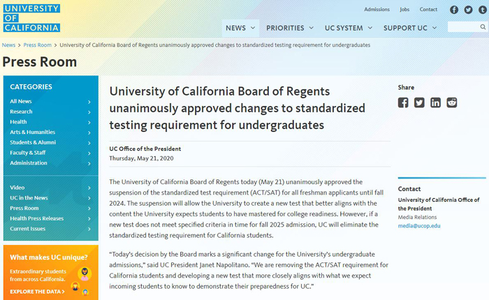The height and width of the screenshot is (300, 489).
Task: Click inside the site search field
Action: tap(463, 27)
